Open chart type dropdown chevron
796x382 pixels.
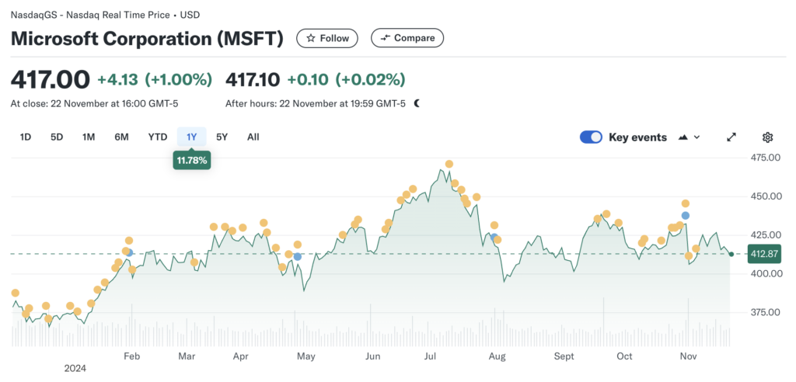point(696,137)
